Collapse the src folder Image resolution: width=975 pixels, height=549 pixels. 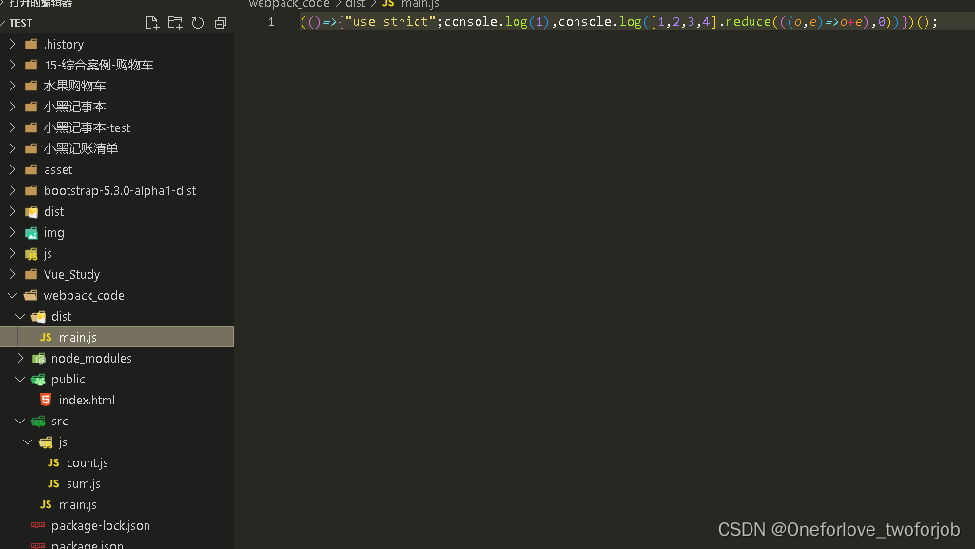[x=20, y=421]
